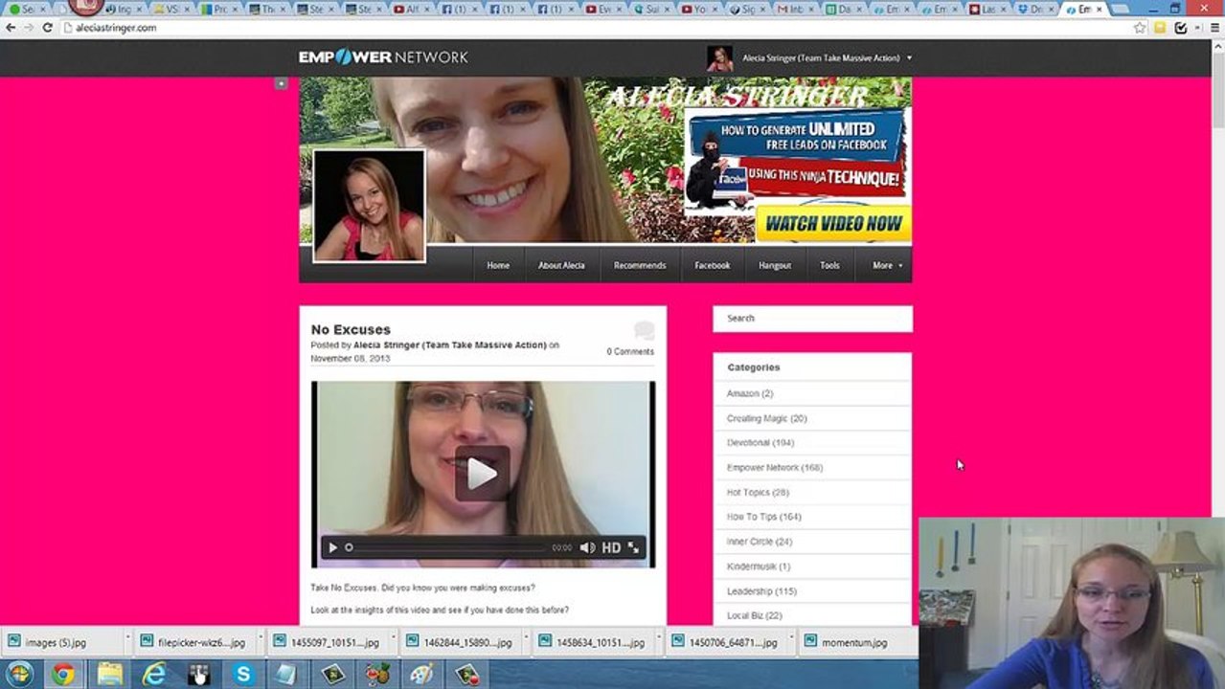
Task: Click the blog Search field
Action: [812, 319]
